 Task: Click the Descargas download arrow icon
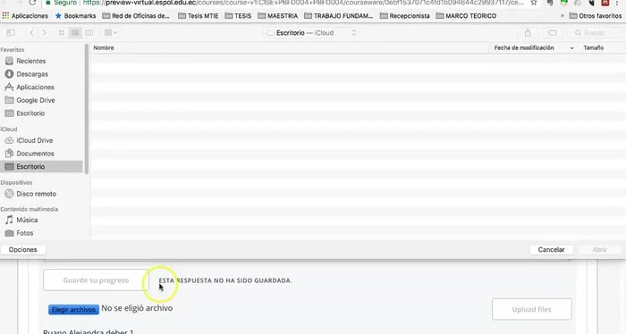pyautogui.click(x=9, y=74)
